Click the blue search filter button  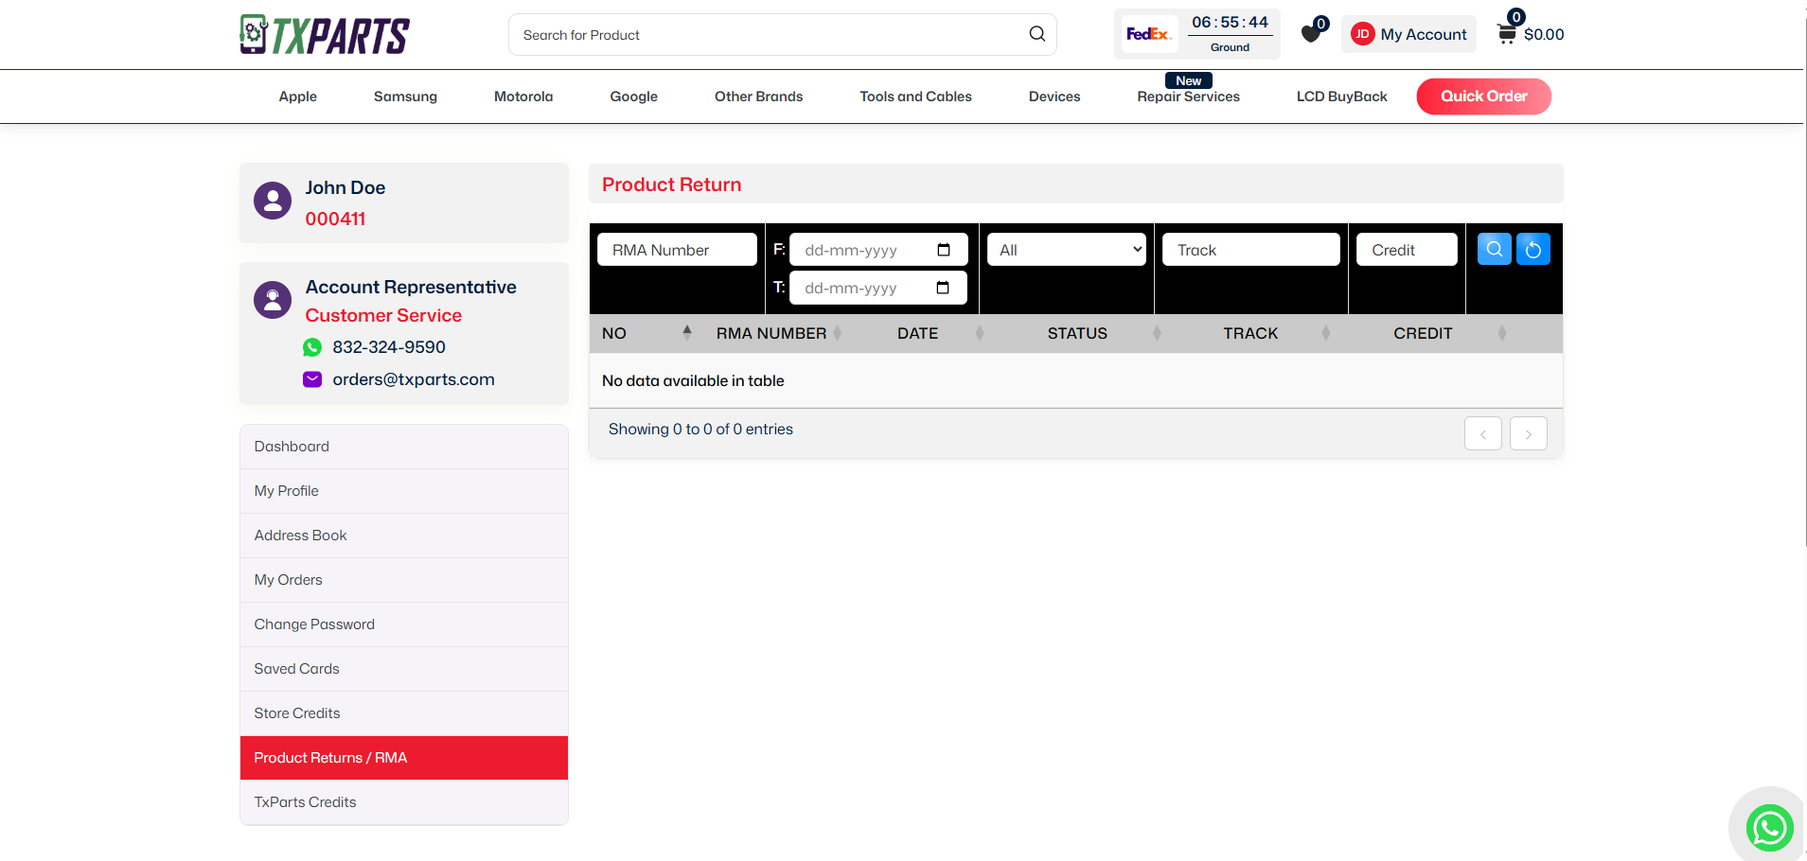pyautogui.click(x=1495, y=249)
